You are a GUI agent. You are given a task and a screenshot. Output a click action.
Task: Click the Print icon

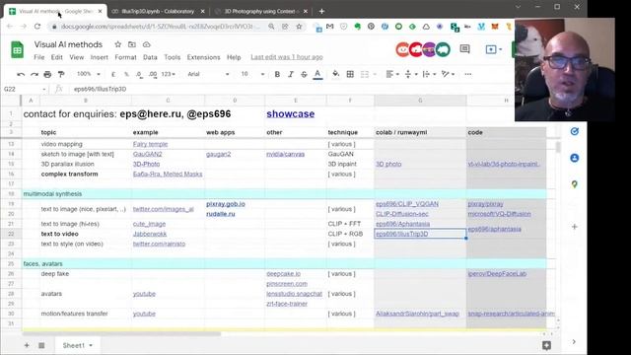point(47,75)
